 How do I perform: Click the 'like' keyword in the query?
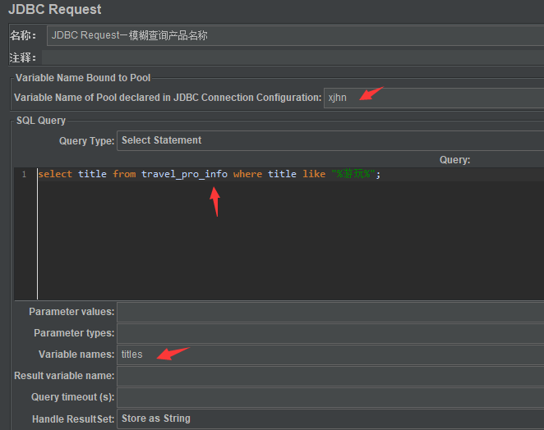(x=314, y=174)
